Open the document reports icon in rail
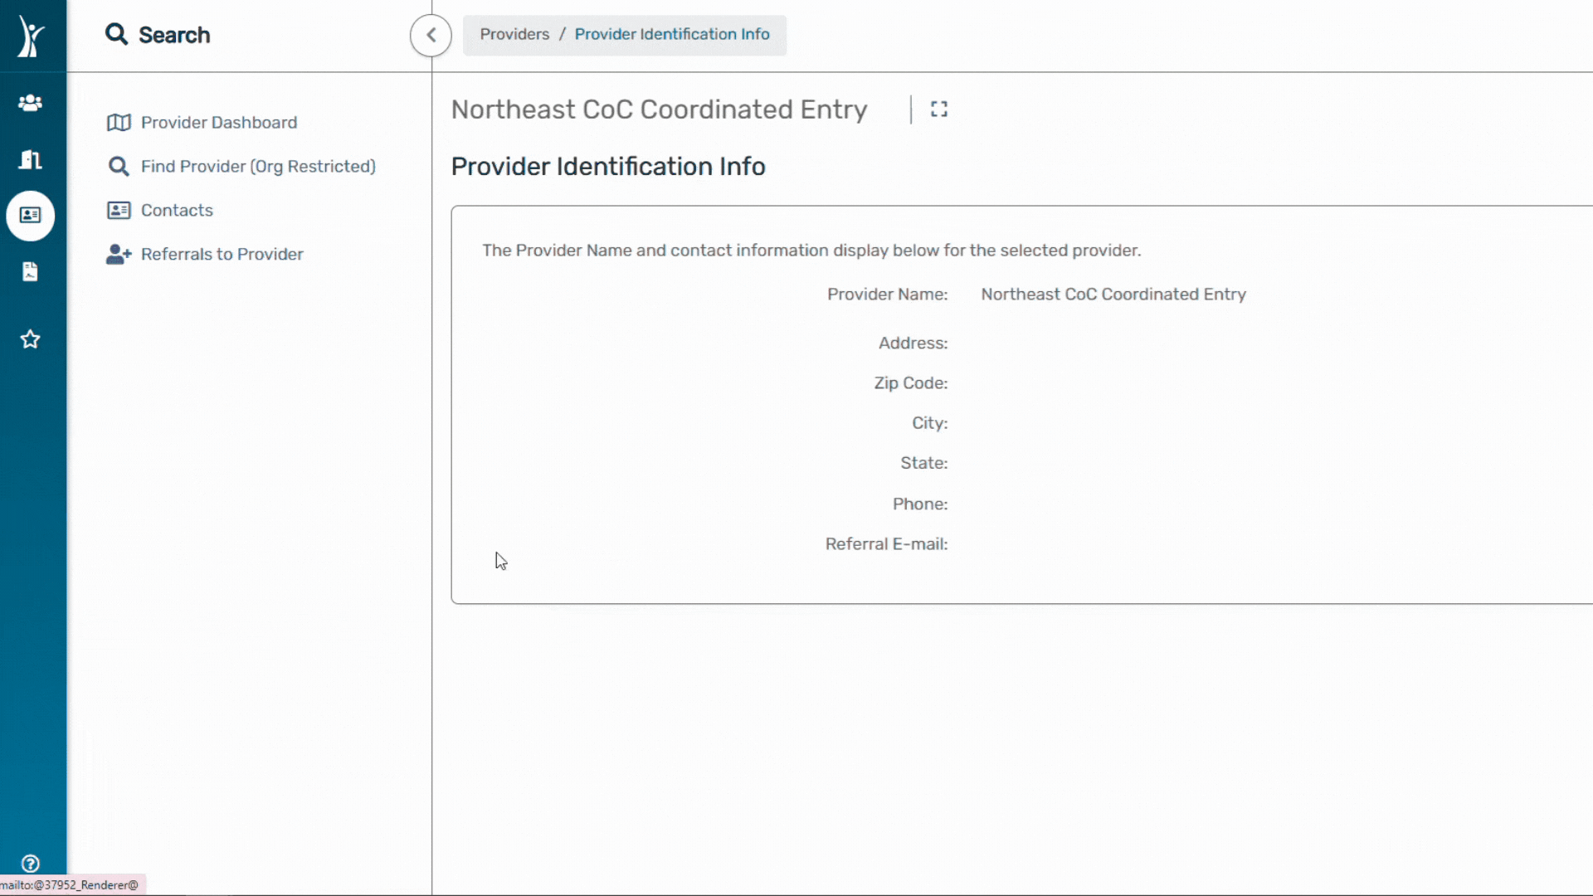This screenshot has height=896, width=1593. click(x=31, y=272)
